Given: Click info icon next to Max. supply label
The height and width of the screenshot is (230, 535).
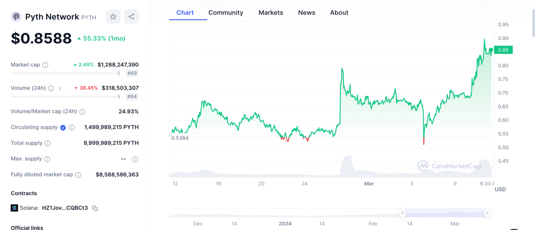Looking at the screenshot, I should [47, 159].
